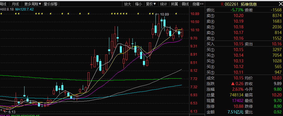
Task: Expand the 复权 adjustment dropdown
Action: point(151,4)
